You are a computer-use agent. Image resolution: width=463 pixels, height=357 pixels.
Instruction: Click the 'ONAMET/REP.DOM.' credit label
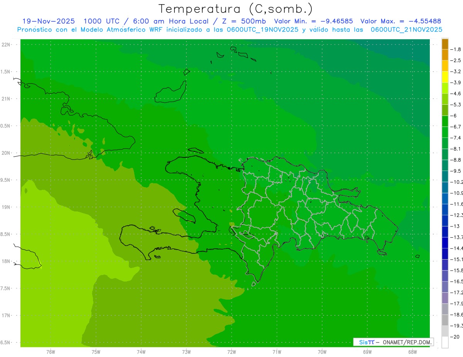(x=407, y=342)
